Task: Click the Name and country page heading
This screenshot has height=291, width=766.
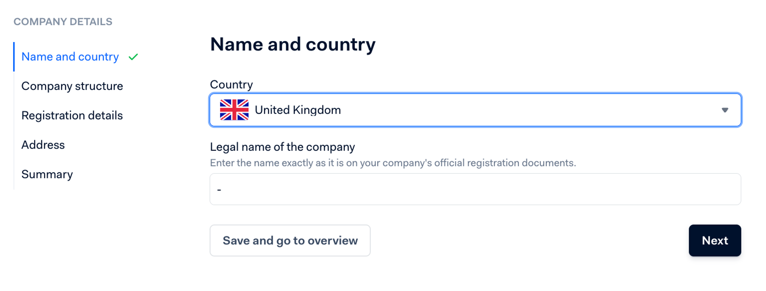Action: [293, 44]
